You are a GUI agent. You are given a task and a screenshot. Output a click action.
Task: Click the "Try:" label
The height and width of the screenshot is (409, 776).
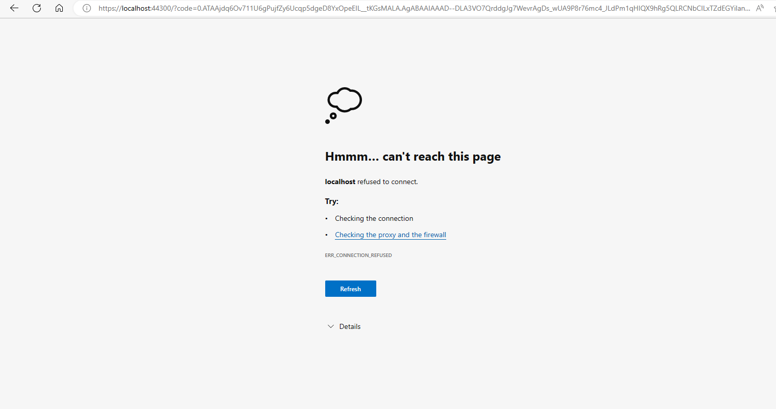coord(332,201)
